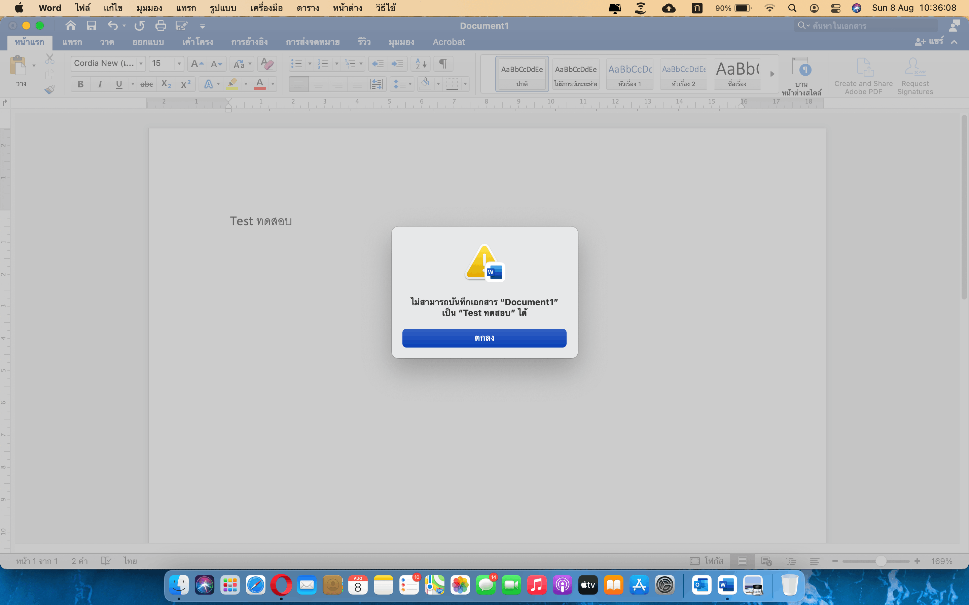Click the แชร์ share button
This screenshot has height=605, width=969.
tap(929, 42)
